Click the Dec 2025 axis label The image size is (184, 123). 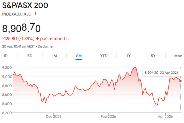coord(53,116)
